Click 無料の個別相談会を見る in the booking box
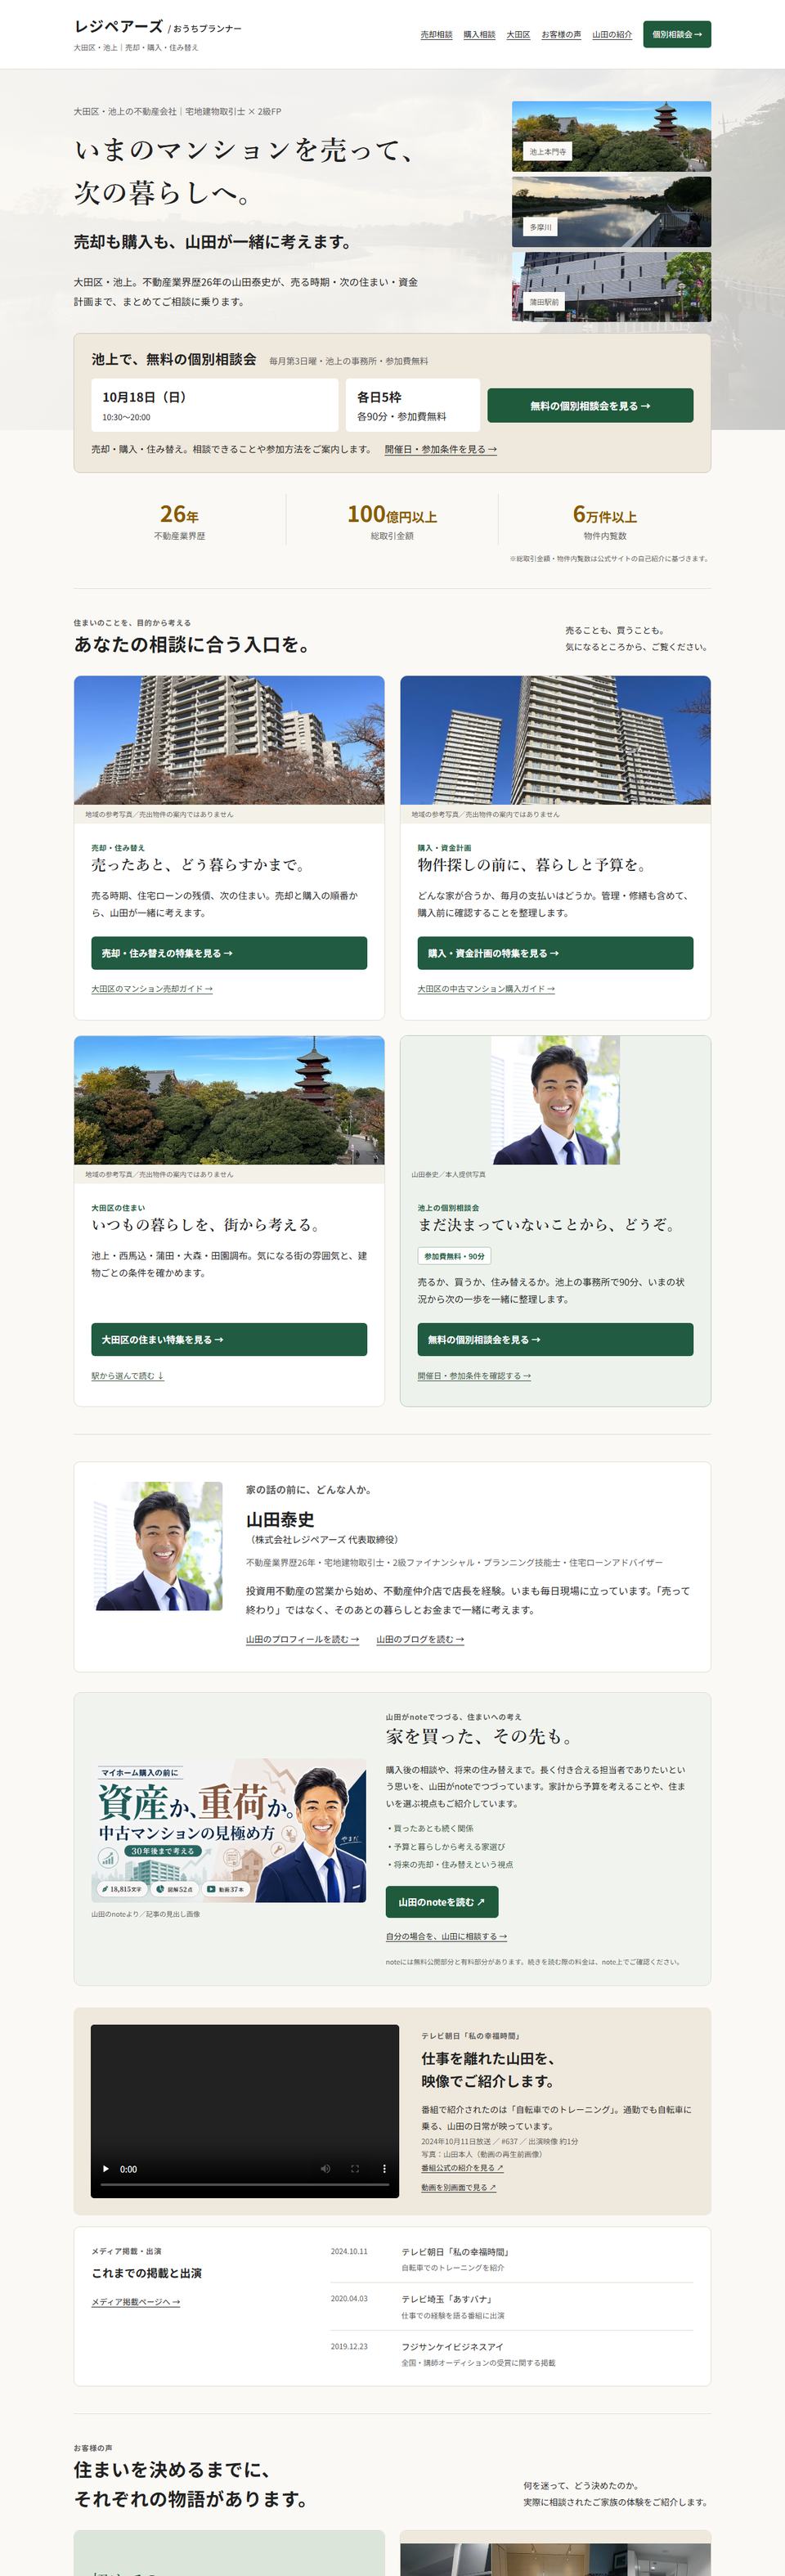Screen dimensions: 785x2576 pyautogui.click(x=590, y=406)
